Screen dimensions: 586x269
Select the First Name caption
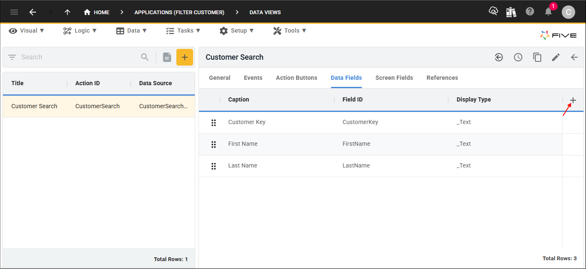[243, 144]
